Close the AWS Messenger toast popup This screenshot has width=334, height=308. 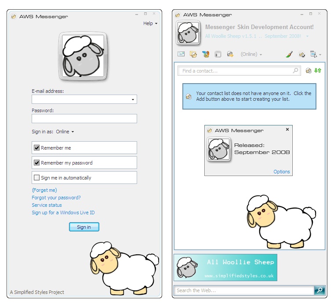click(x=287, y=129)
